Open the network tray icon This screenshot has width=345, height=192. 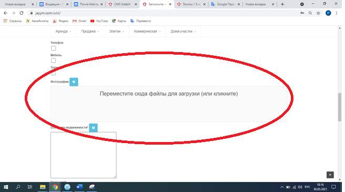[x=294, y=187]
